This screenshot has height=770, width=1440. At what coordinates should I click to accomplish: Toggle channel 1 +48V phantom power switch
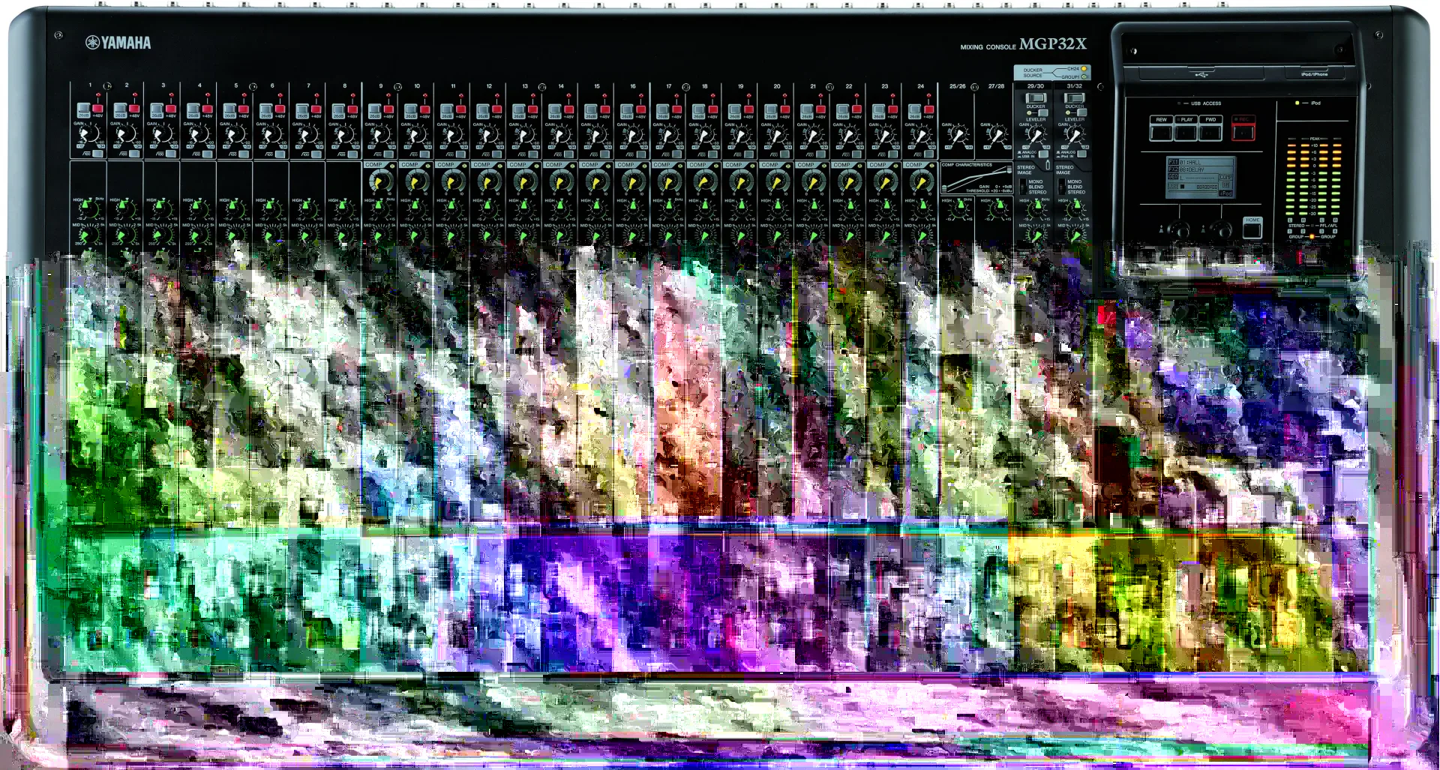tap(97, 109)
